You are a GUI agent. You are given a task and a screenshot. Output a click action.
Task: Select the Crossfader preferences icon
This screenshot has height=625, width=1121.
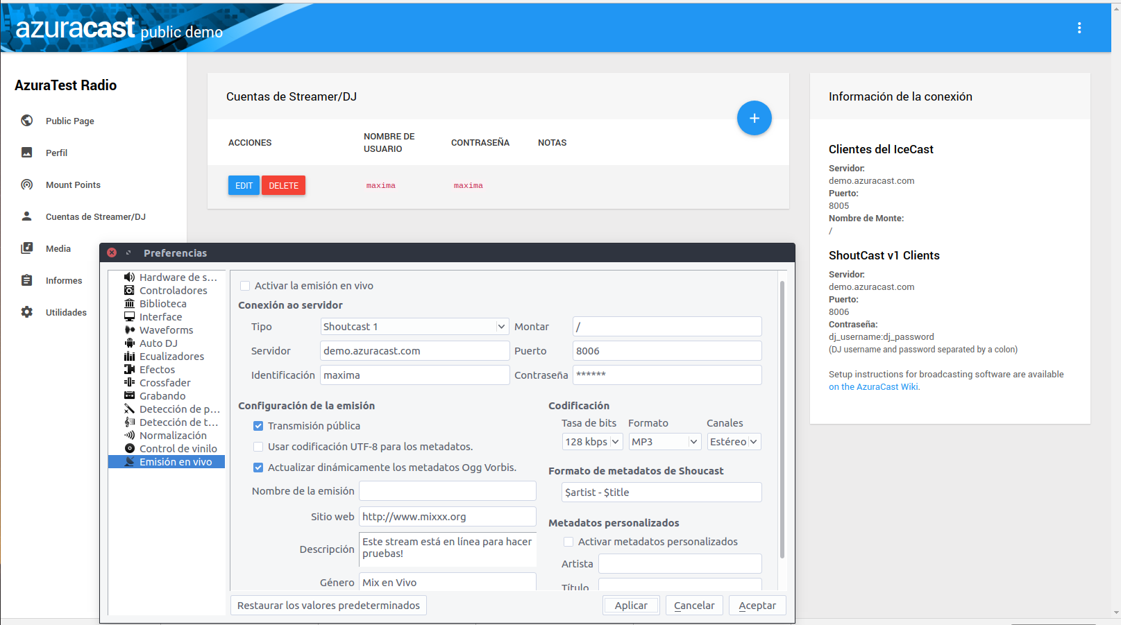click(x=129, y=382)
